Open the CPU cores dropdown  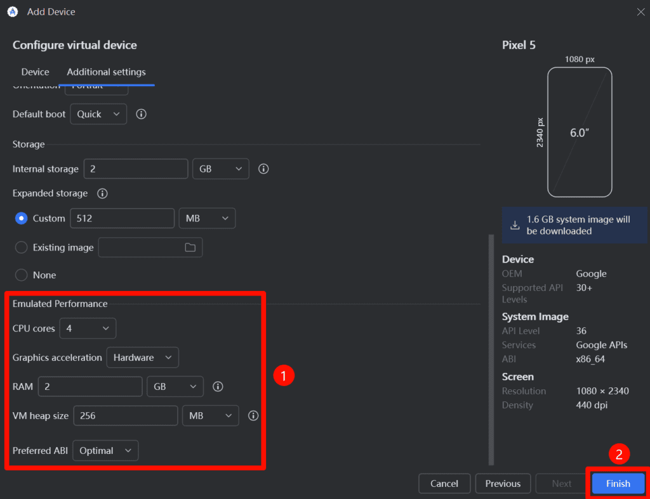(x=88, y=328)
